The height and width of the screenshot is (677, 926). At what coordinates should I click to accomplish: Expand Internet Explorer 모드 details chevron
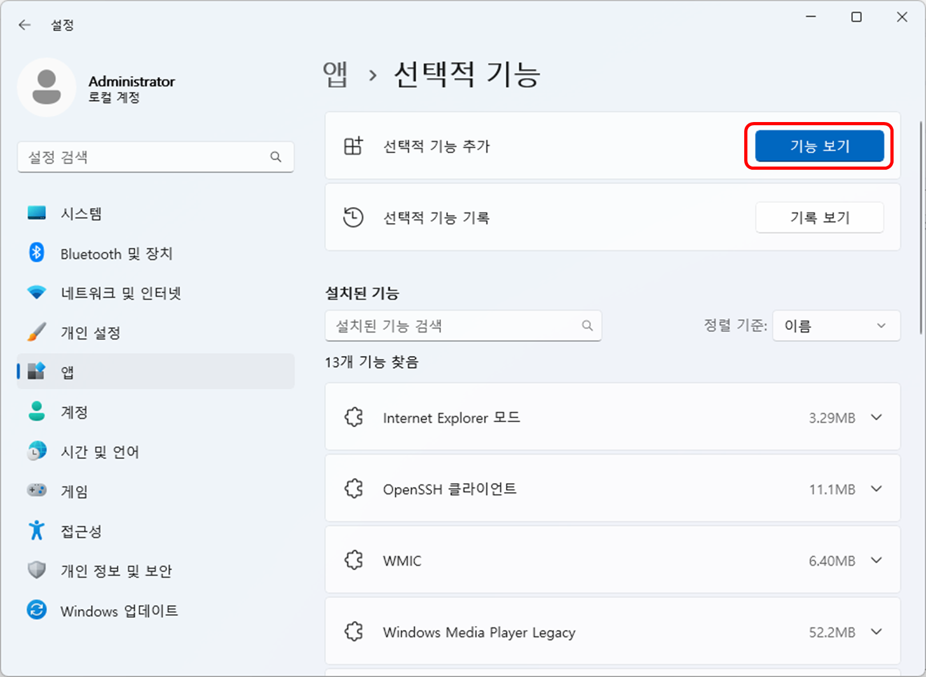tap(876, 418)
